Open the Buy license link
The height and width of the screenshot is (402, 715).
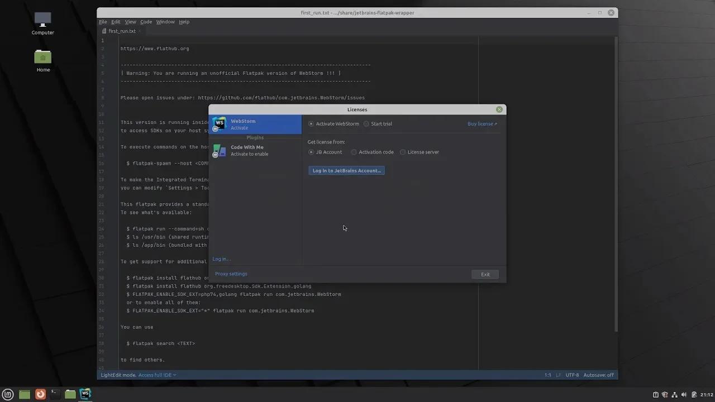click(x=481, y=123)
